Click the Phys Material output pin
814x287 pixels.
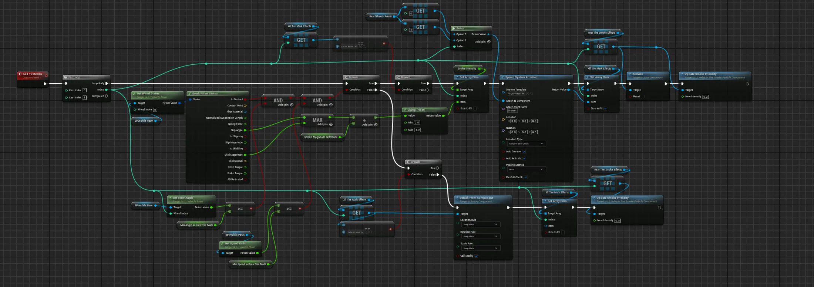(x=245, y=112)
